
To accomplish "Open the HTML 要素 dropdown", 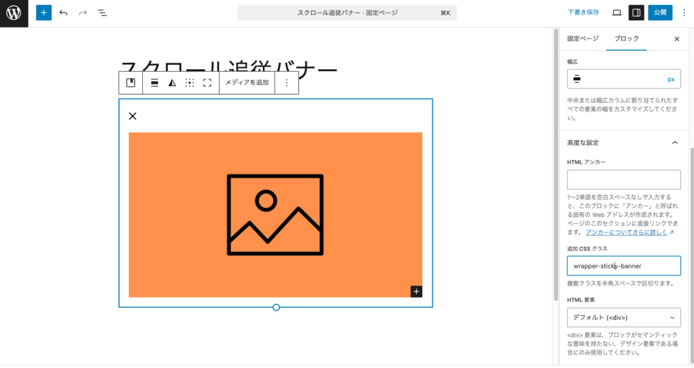I will pos(624,317).
